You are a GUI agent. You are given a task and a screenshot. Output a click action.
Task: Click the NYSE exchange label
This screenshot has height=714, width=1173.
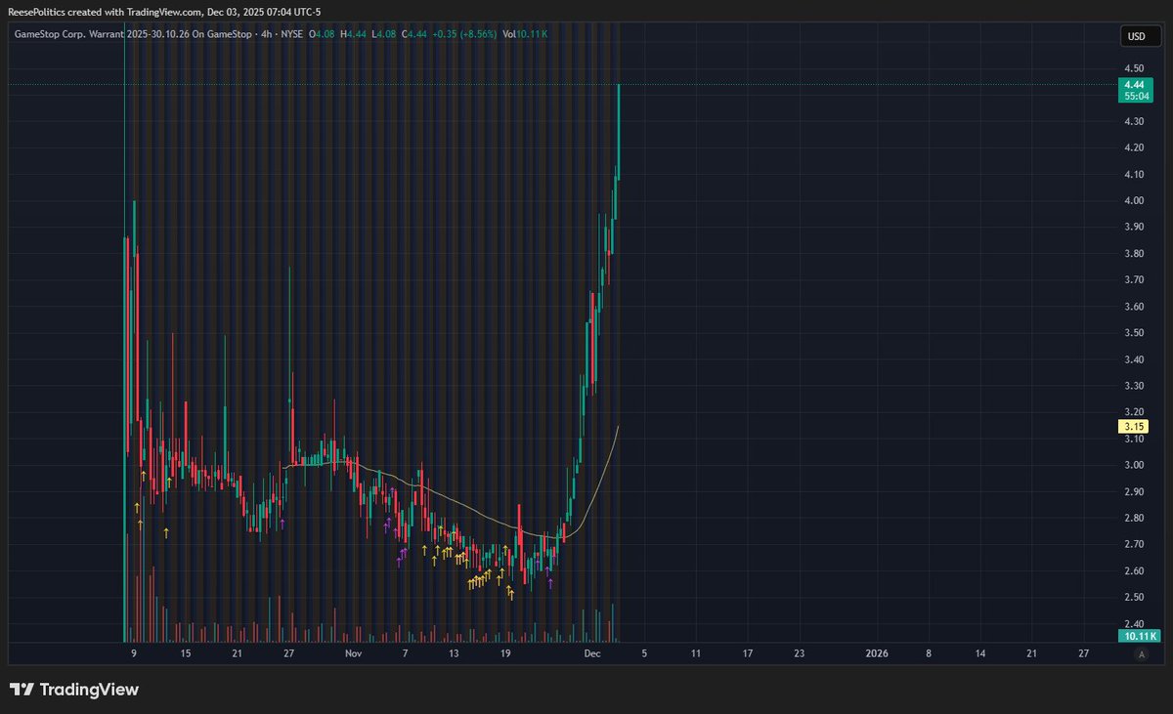[291, 34]
